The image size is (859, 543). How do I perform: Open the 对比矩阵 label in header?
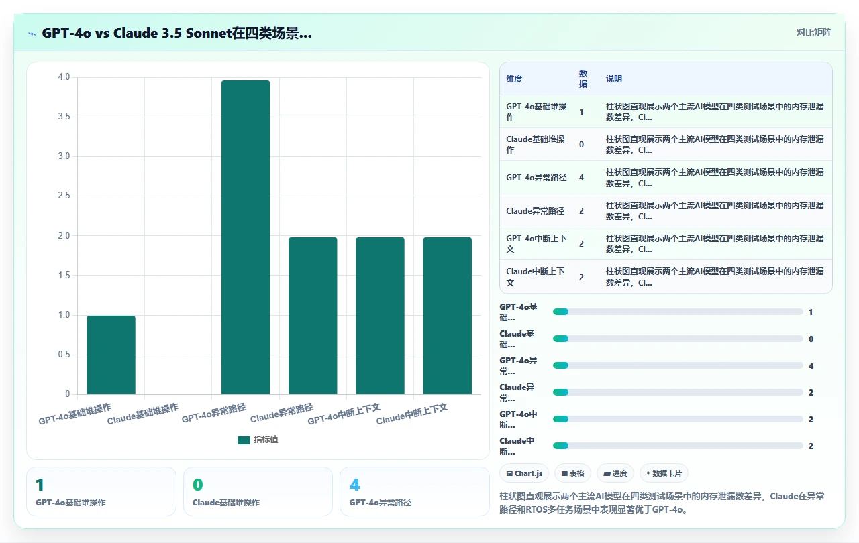click(x=813, y=32)
